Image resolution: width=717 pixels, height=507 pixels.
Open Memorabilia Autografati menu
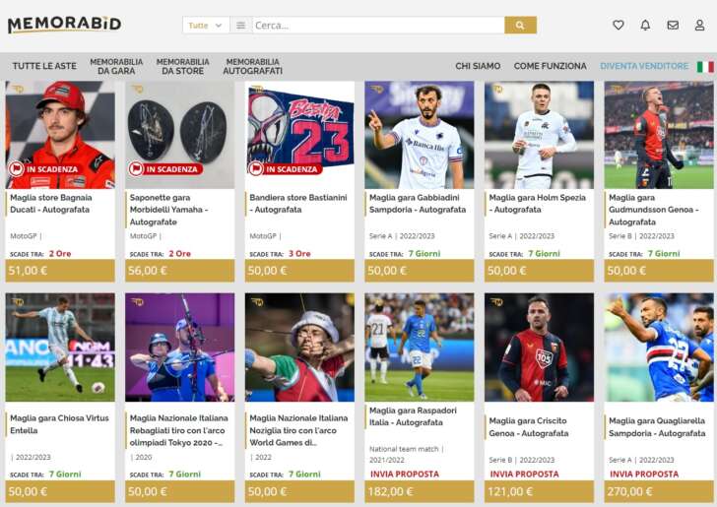point(252,66)
